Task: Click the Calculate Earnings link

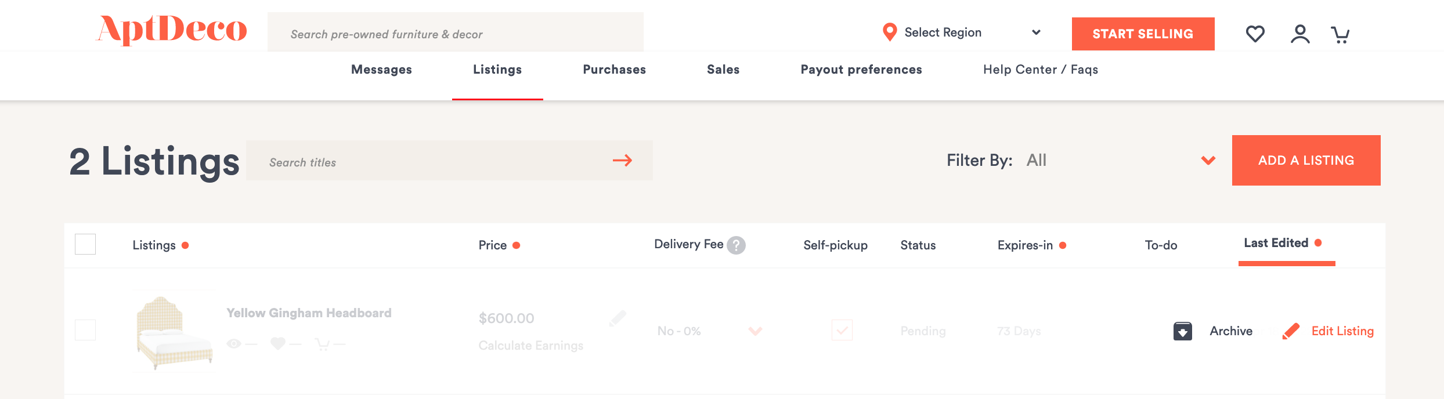Action: [530, 346]
